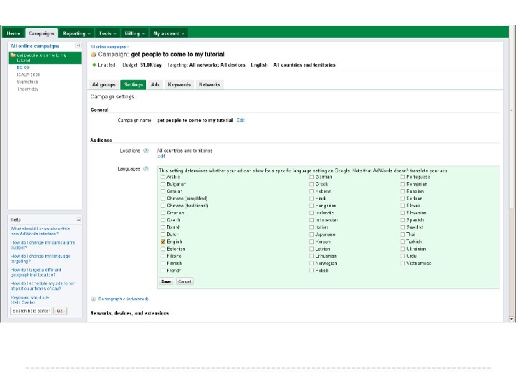
Task: Check the Japanese checkbox
Action: tap(312, 234)
